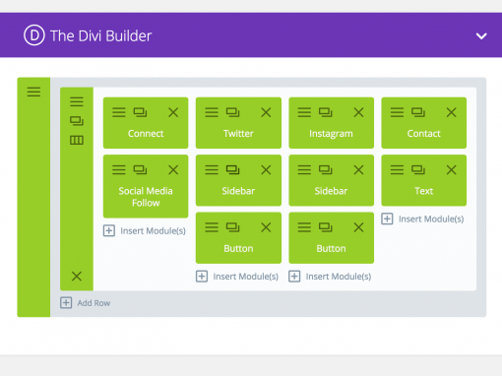Clone the row with duplicate icon
This screenshot has height=376, width=502.
[77, 121]
